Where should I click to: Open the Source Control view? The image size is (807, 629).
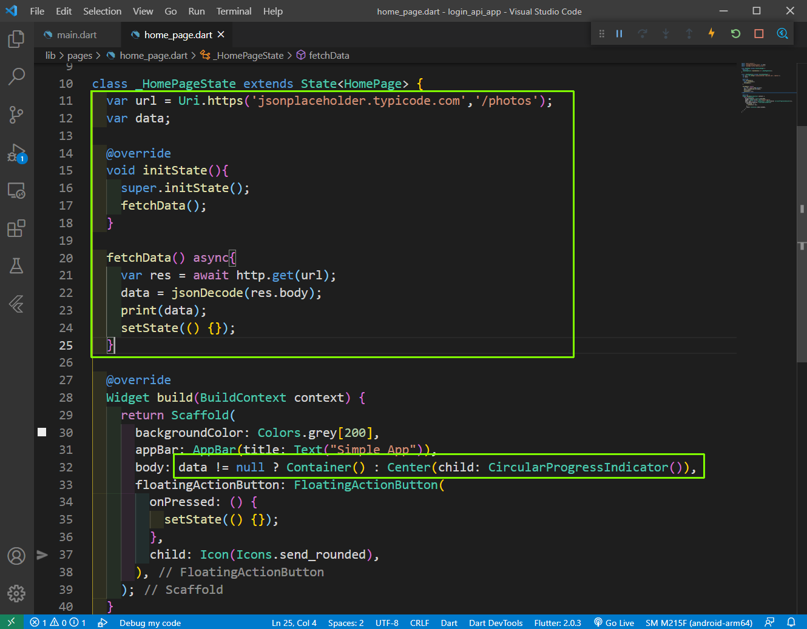click(x=16, y=115)
